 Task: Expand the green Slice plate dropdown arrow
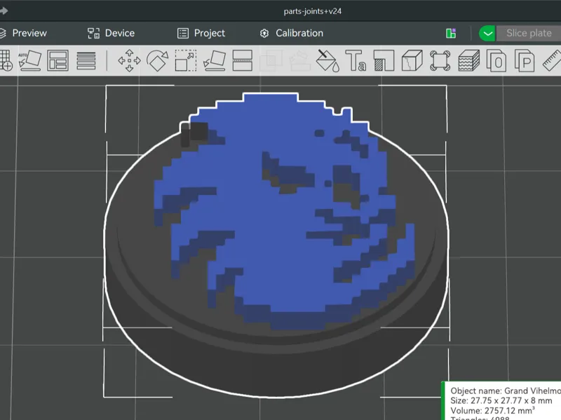tap(487, 33)
